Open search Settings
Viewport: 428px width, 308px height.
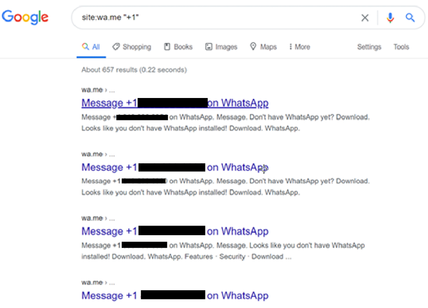pos(369,47)
